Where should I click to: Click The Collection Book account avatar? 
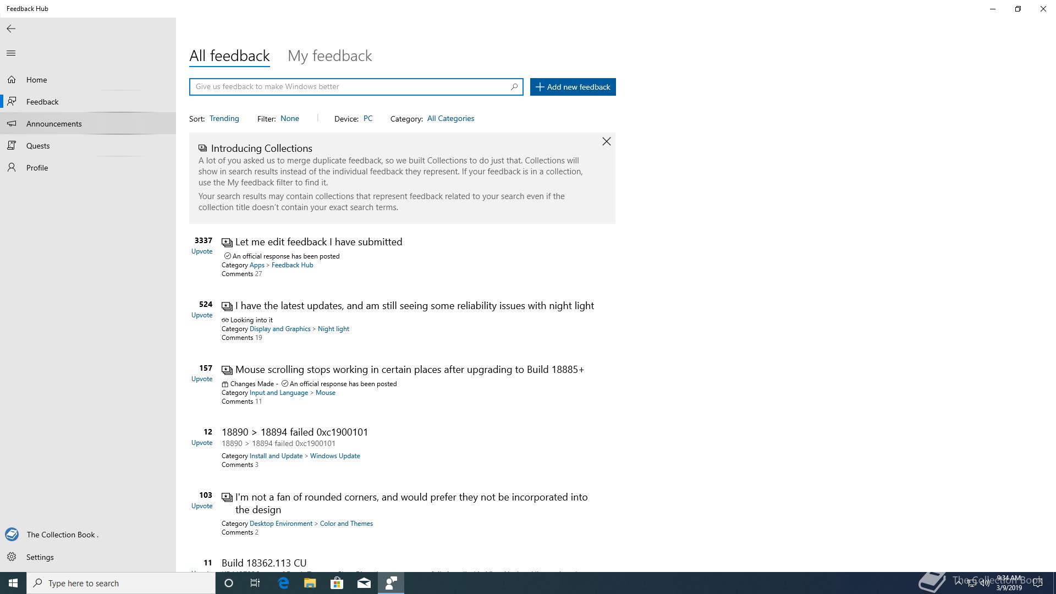(x=12, y=535)
